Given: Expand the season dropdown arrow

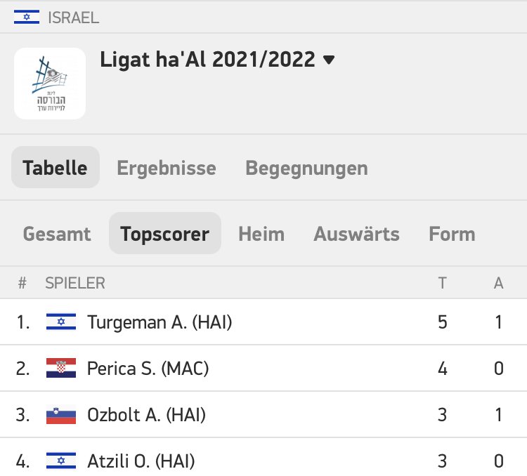Looking at the screenshot, I should 328,60.
